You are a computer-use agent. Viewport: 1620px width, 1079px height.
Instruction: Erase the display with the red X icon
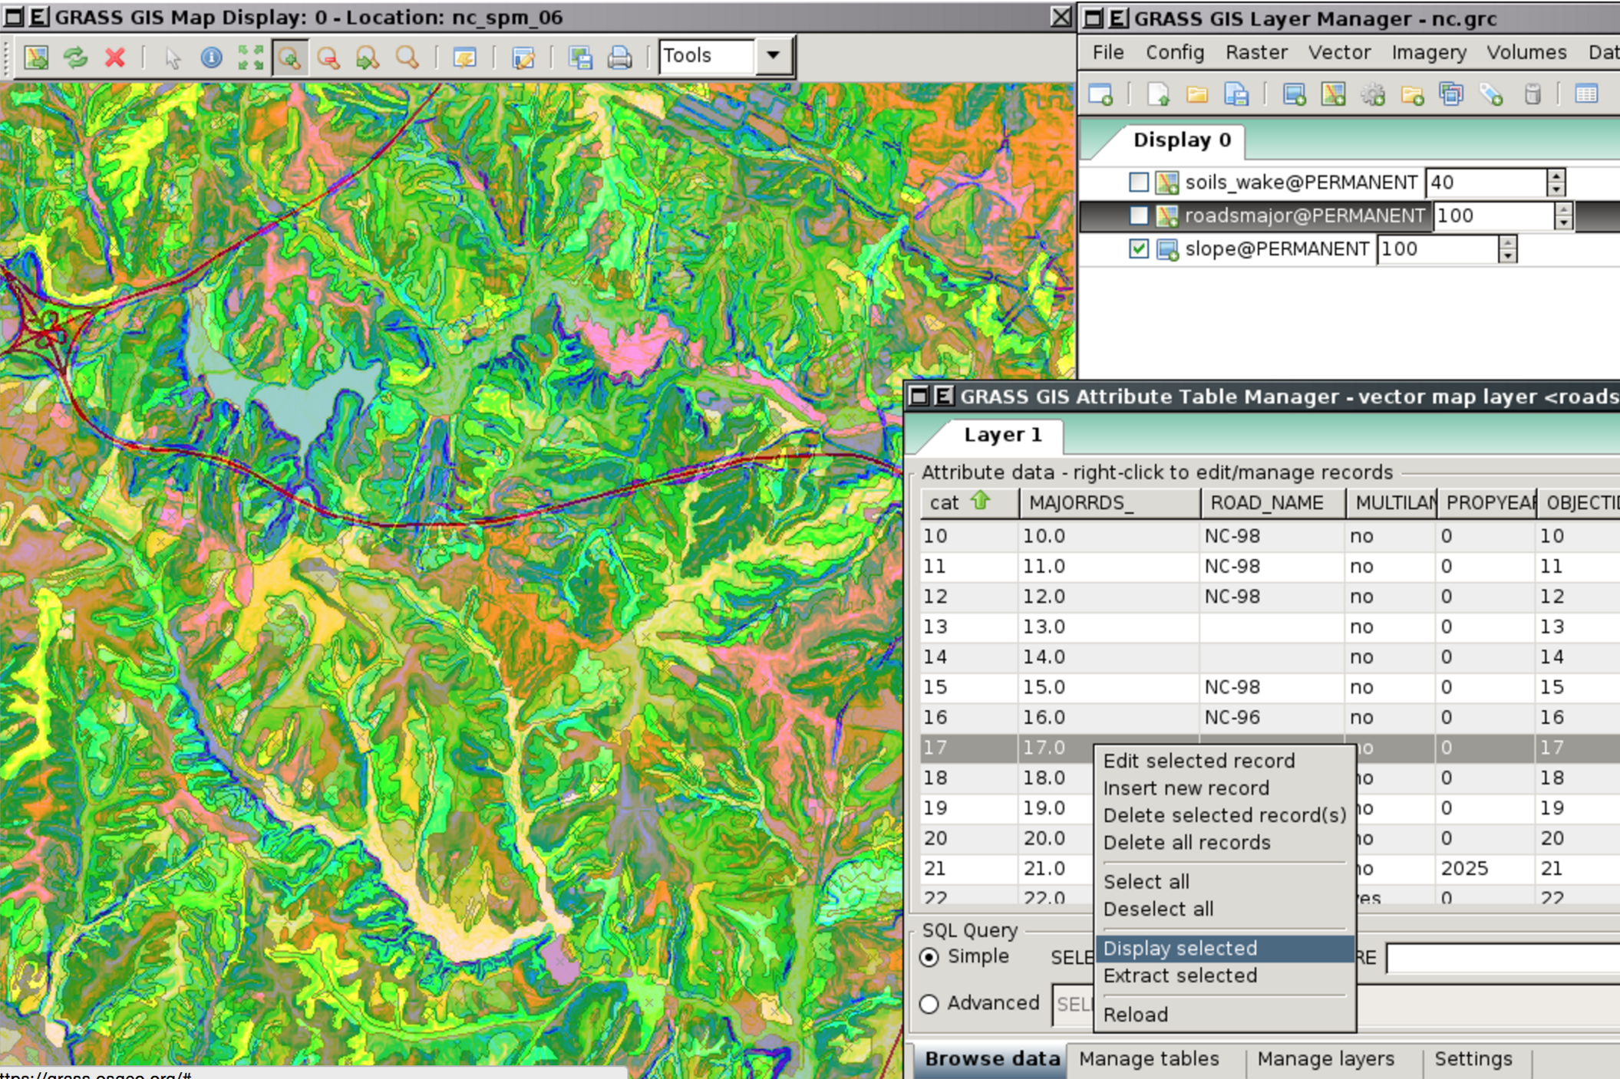pyautogui.click(x=115, y=57)
